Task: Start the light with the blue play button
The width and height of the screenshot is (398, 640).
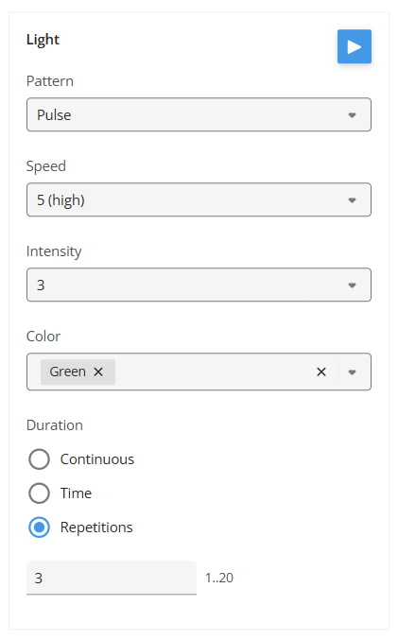Action: [x=354, y=46]
